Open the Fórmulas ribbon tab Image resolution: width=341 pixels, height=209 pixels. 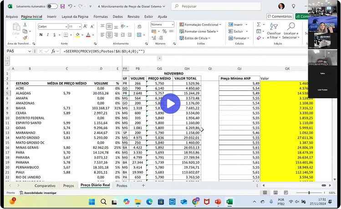click(x=101, y=16)
